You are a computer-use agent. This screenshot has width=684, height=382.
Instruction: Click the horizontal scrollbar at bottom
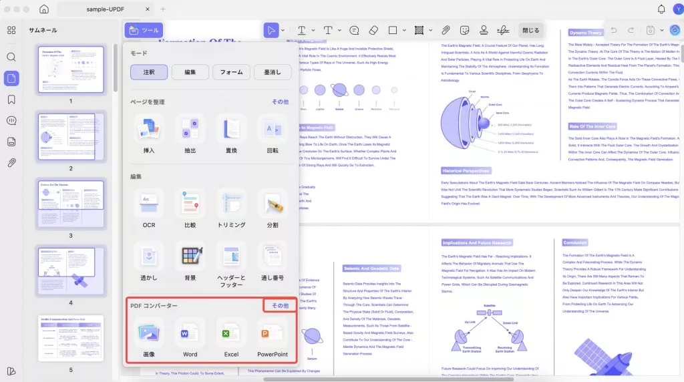point(388,379)
